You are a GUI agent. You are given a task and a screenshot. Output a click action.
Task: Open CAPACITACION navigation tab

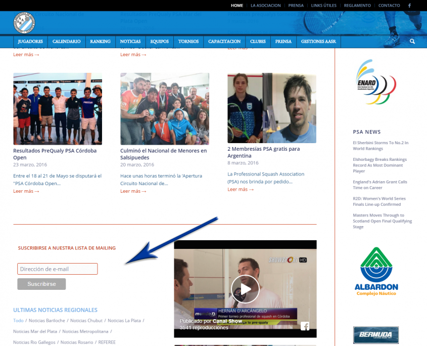[x=224, y=41]
